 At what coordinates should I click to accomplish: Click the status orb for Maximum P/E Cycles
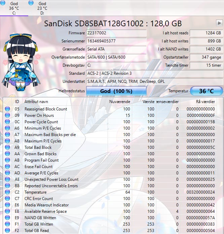(7, 141)
